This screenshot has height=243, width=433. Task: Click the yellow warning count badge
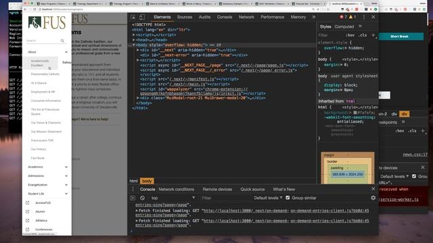352,17
